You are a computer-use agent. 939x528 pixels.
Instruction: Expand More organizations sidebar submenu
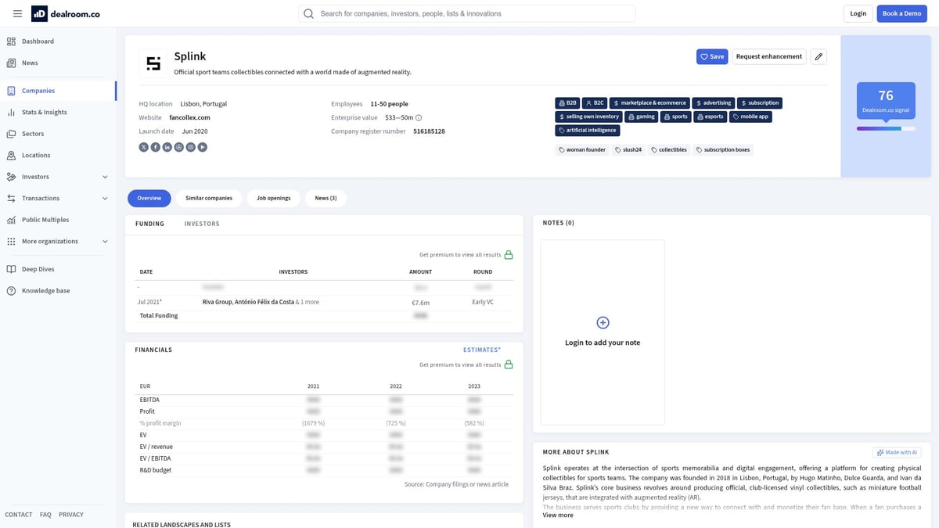tap(105, 242)
